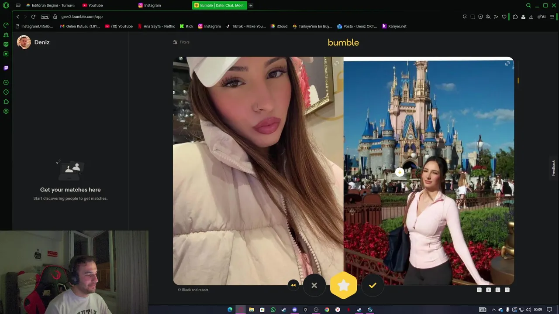Open the TikTok - Make You... bookmark
The height and width of the screenshot is (314, 559).
pyautogui.click(x=246, y=26)
